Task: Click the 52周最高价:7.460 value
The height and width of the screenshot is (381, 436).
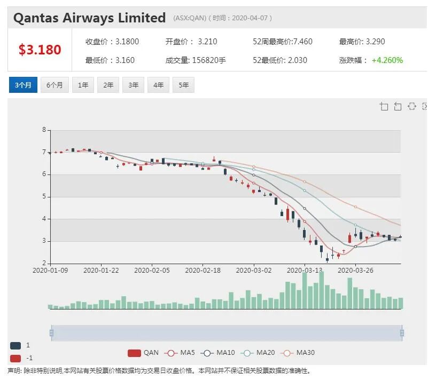Action: pyautogui.click(x=283, y=42)
